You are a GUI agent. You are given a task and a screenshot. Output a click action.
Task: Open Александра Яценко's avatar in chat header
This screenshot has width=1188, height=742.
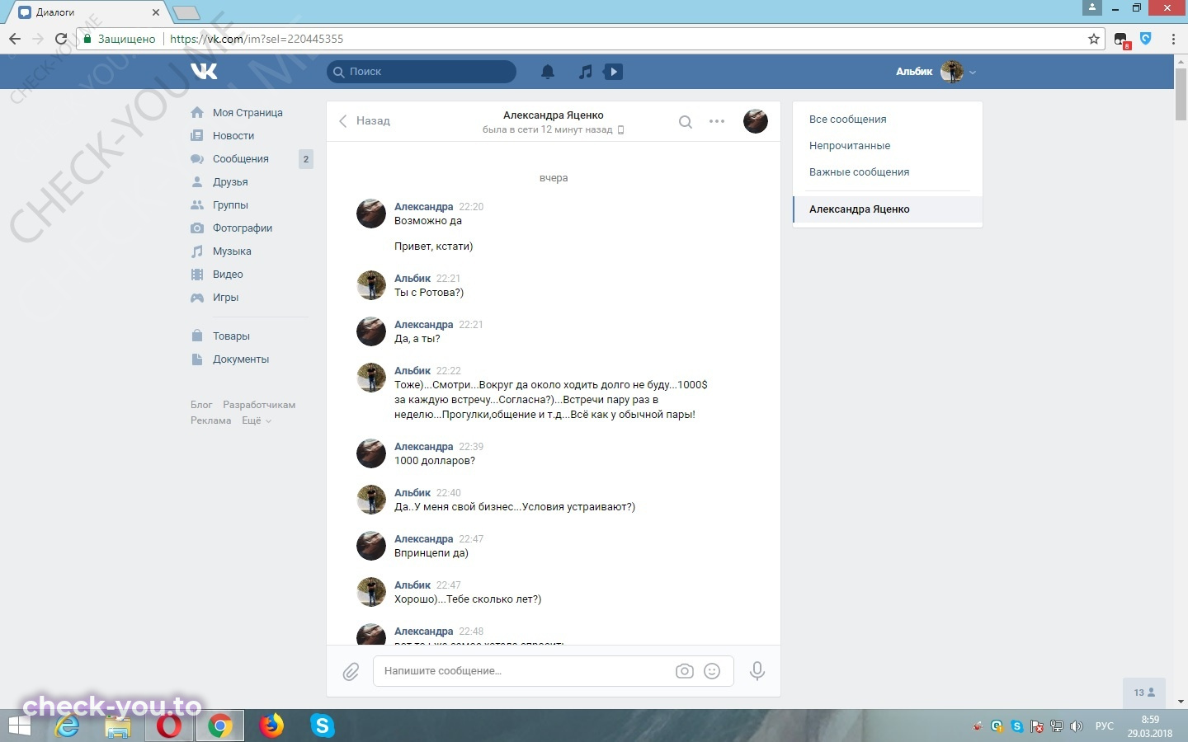coord(756,121)
